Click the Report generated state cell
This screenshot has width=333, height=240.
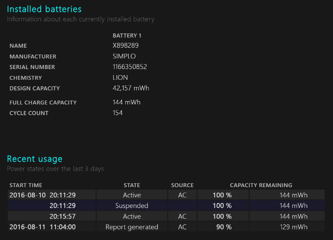pyautogui.click(x=132, y=227)
